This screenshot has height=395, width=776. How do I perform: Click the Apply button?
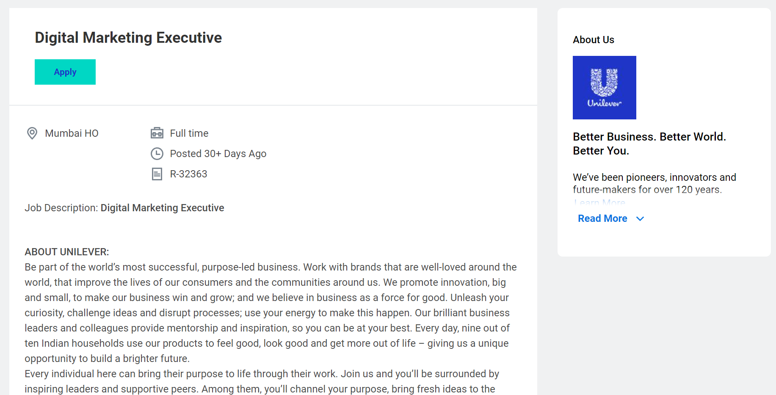pyautogui.click(x=65, y=72)
